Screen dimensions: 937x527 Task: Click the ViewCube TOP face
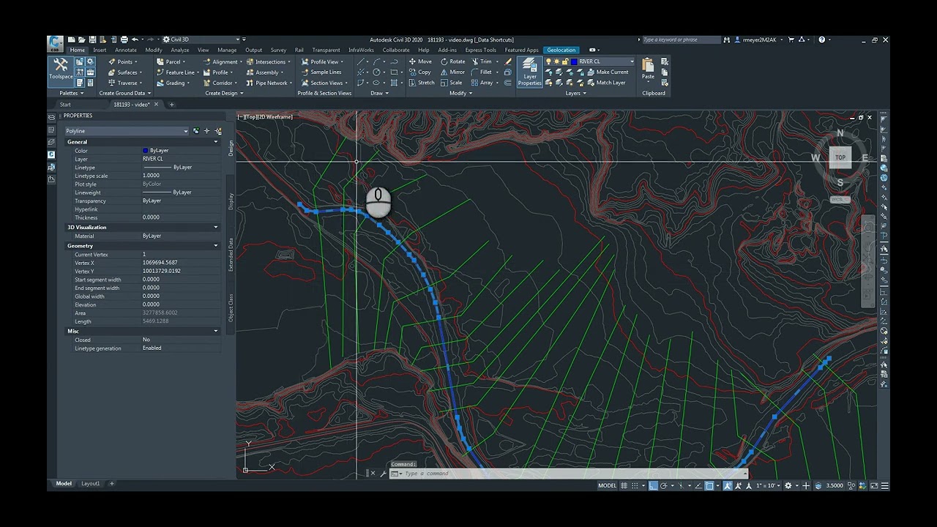(840, 157)
